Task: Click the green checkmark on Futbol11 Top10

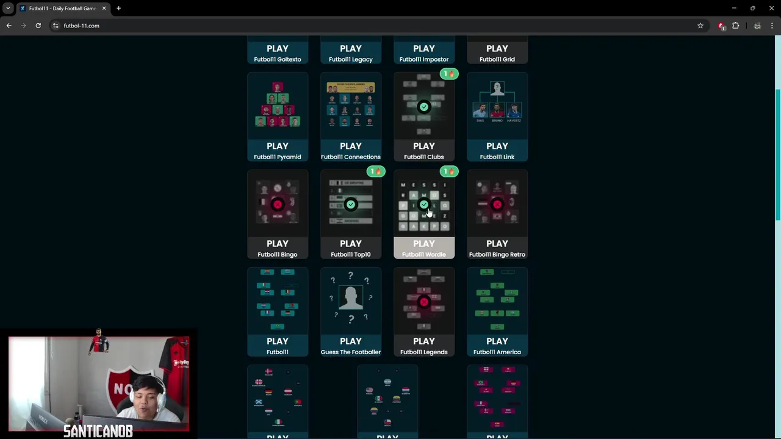Action: 351,204
